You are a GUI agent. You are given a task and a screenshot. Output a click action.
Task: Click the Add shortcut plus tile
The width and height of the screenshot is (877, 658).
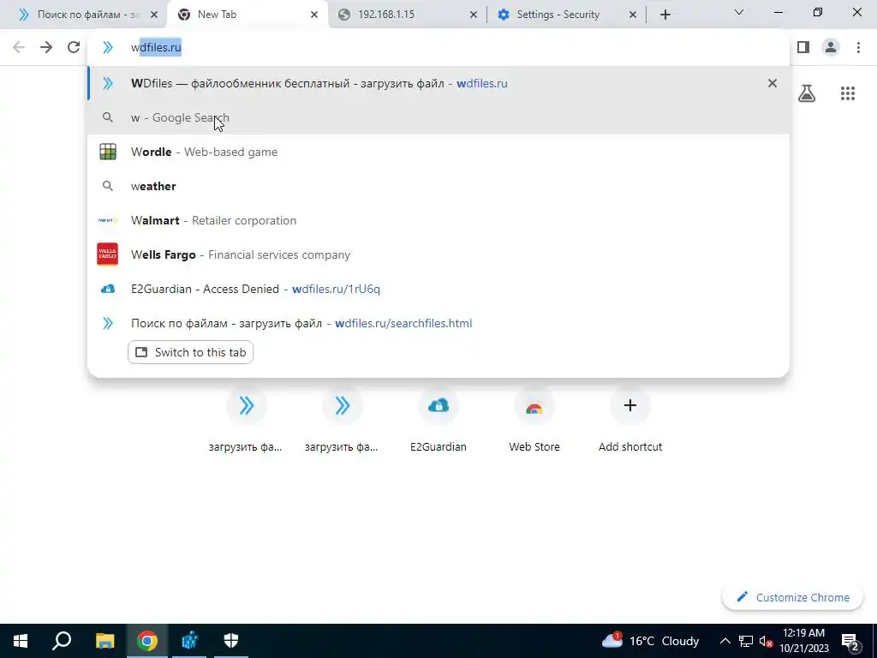pos(629,421)
